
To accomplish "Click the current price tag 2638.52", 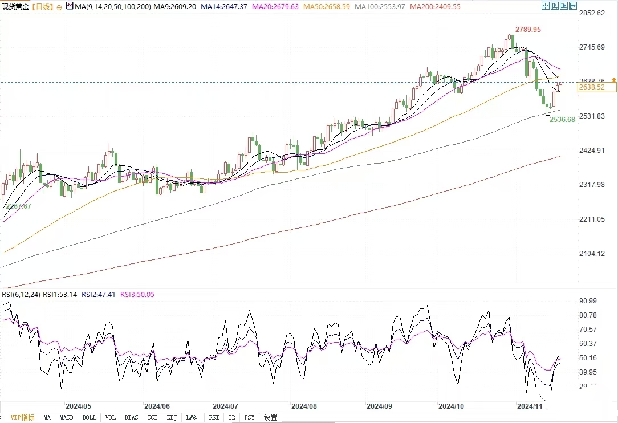I will coord(597,87).
